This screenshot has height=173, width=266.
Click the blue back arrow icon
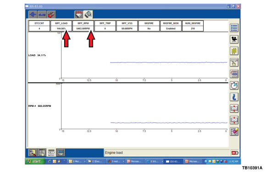tap(33, 15)
